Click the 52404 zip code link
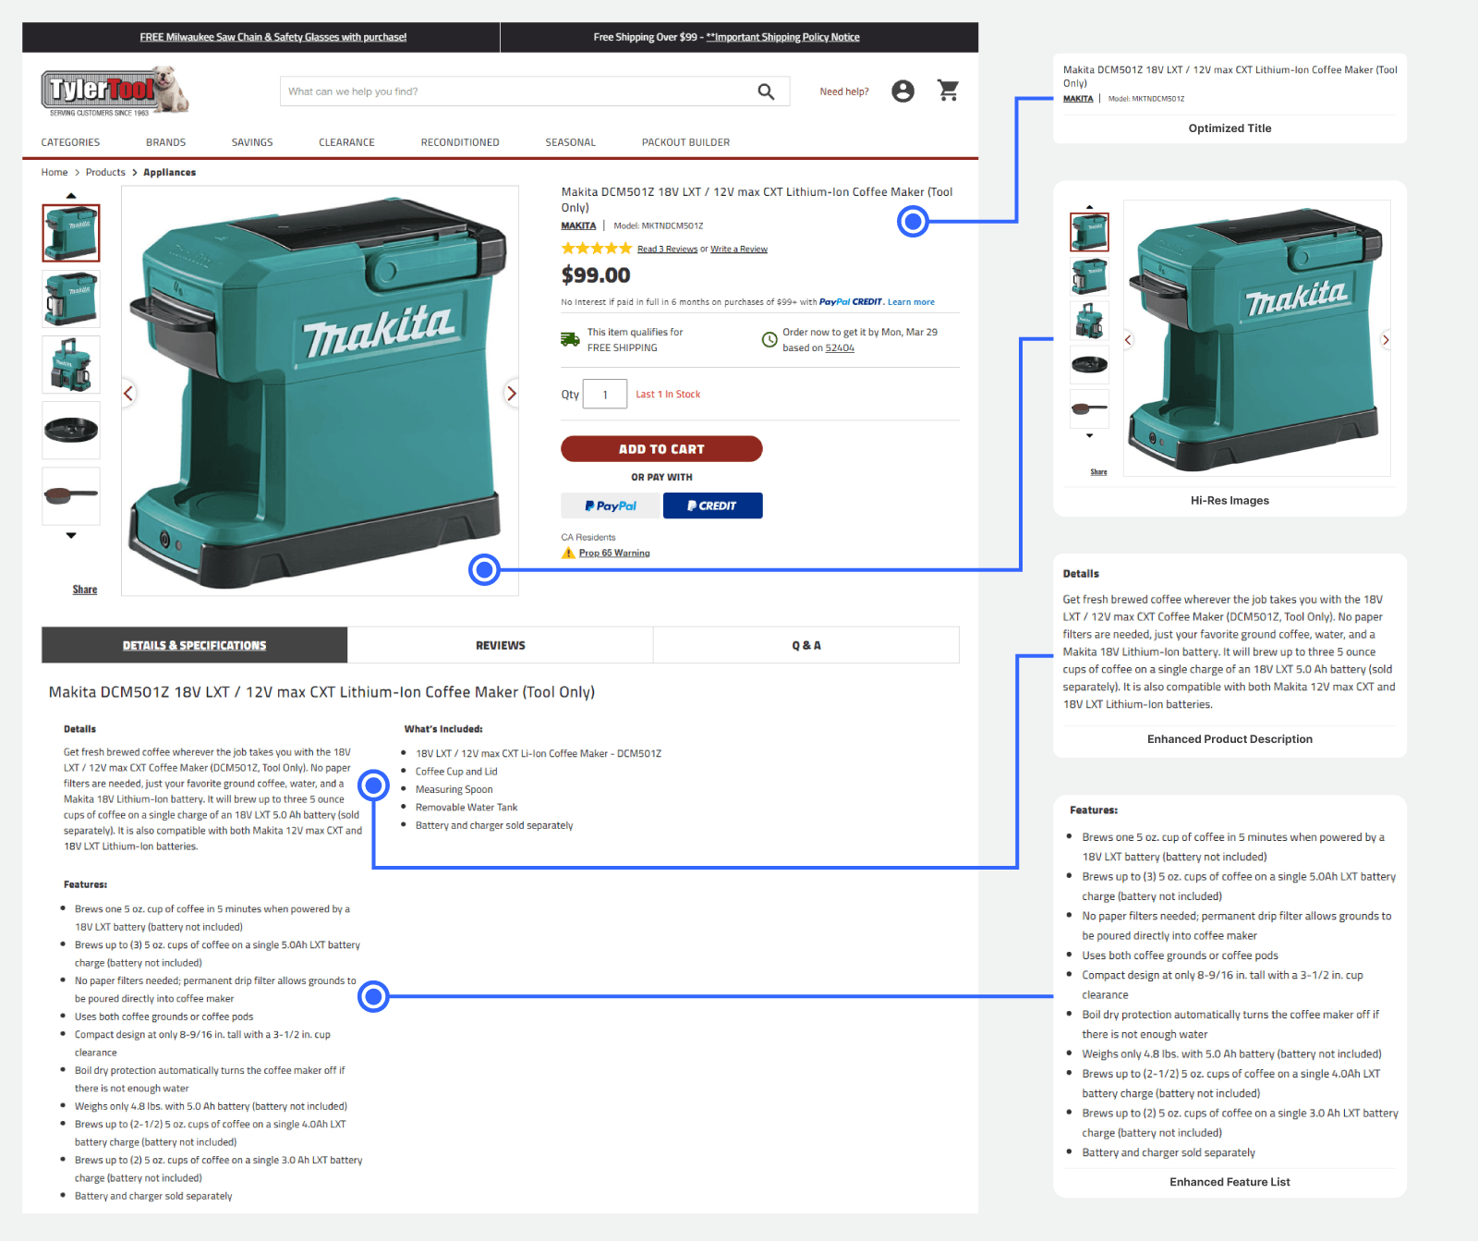The image size is (1478, 1242). click(x=840, y=348)
